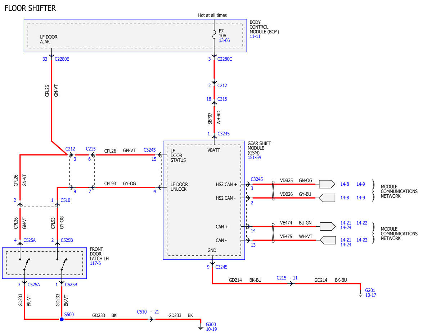Click the C510 - 21 connector label
432x333 pixels.
tap(148, 312)
